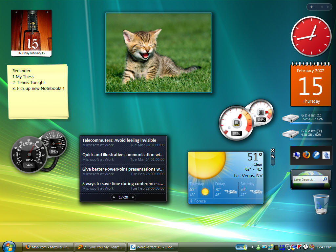The image size is (336, 252).
Task: Click the yellow Reminder sticky note
Action: [38, 92]
